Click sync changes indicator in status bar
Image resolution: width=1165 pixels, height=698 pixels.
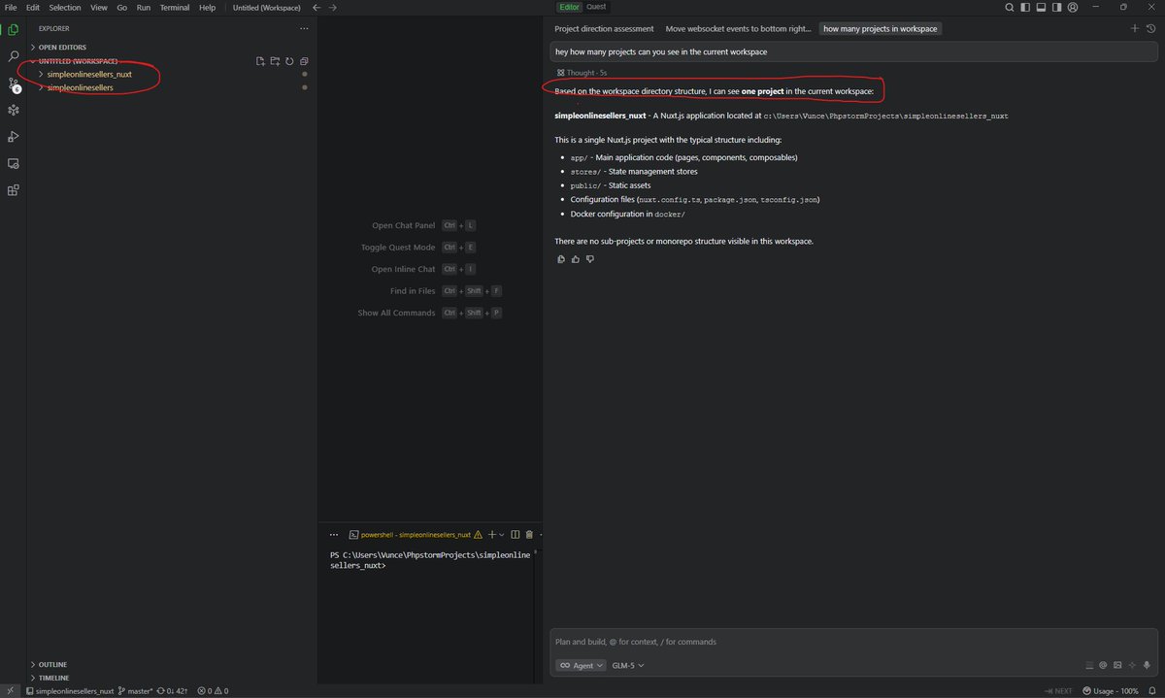tap(173, 691)
